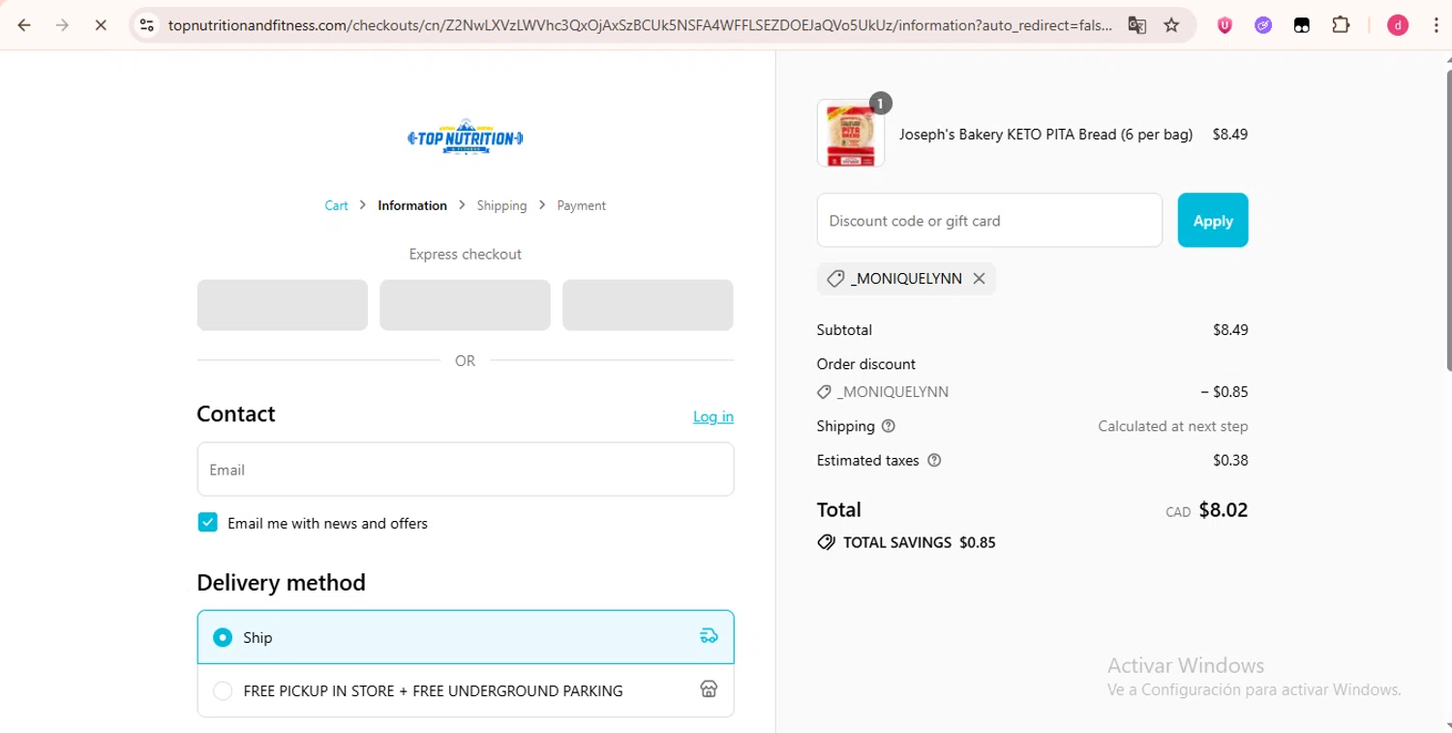The image size is (1452, 733).
Task: Click the Estimated taxes help icon
Action: tap(934, 460)
